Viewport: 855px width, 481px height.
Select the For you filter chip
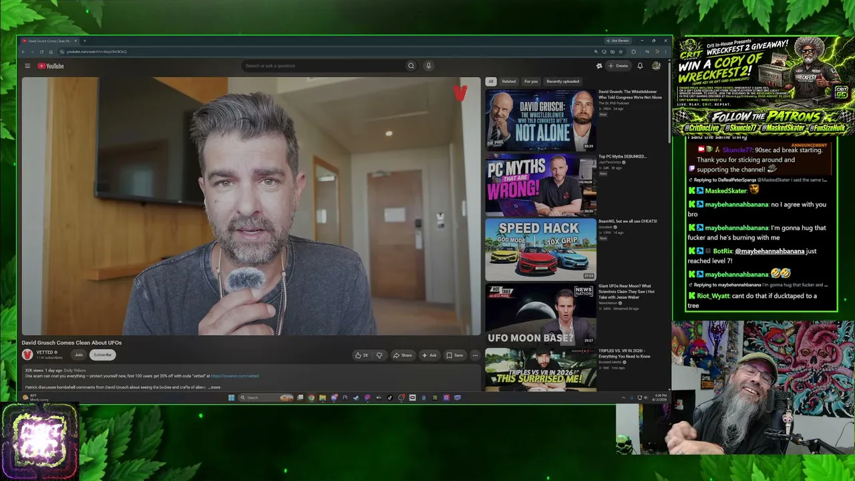click(x=531, y=82)
